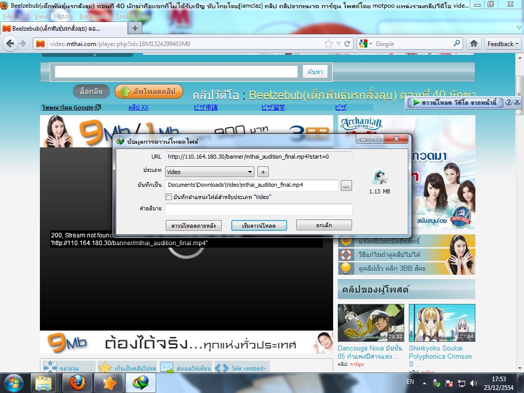524x393 pixels.
Task: Switch to Firefox in the taskbar
Action: [x=77, y=383]
